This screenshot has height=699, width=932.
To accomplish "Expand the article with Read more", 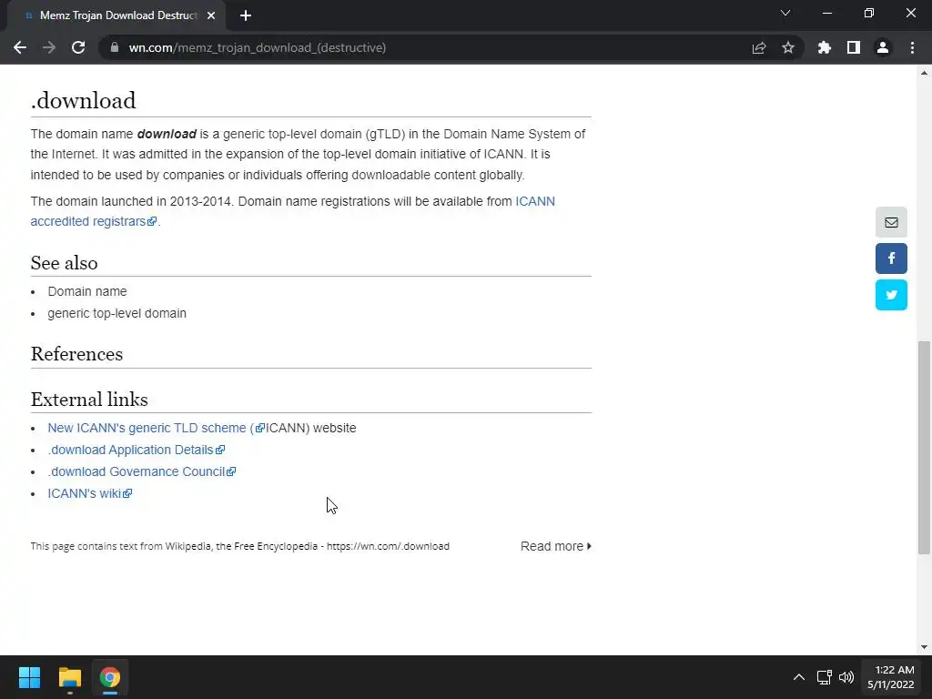I will pos(555,546).
